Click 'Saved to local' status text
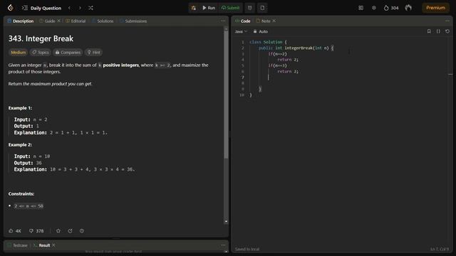The width and height of the screenshot is (456, 256). pos(247,249)
